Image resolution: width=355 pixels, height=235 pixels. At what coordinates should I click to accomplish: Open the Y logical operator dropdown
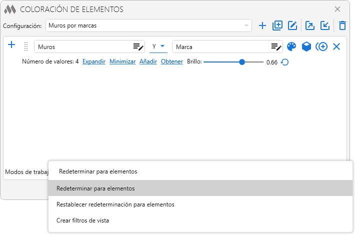(158, 46)
